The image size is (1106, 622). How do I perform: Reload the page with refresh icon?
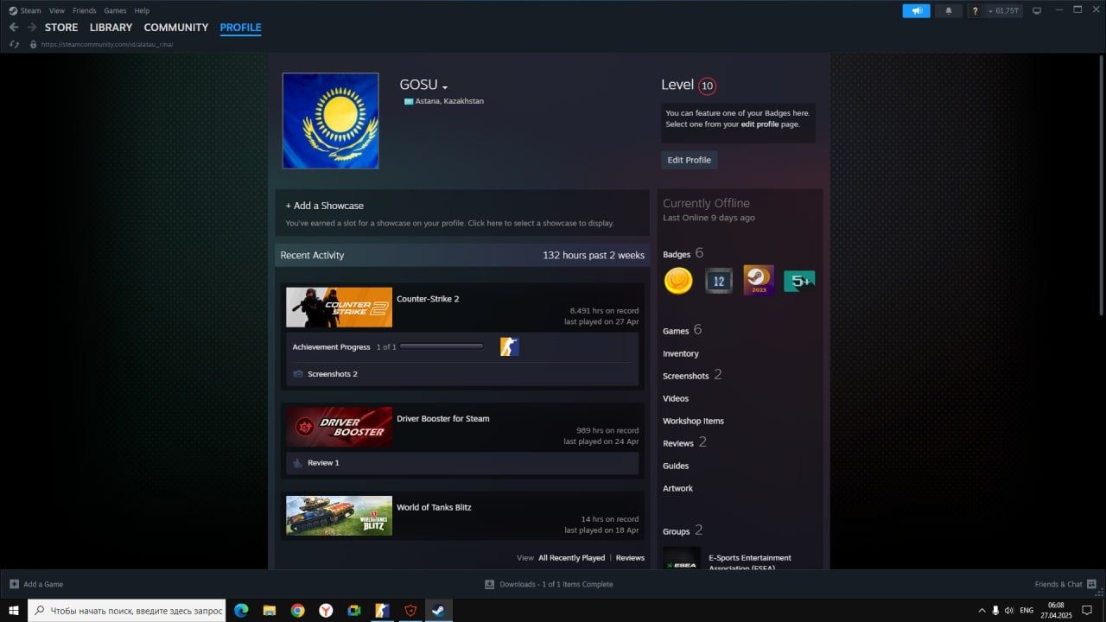coord(14,44)
